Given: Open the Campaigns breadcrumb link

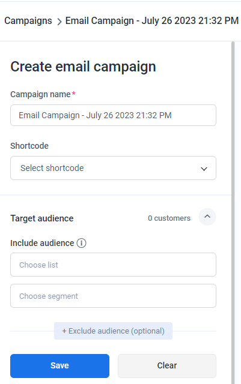Looking at the screenshot, I should (28, 21).
